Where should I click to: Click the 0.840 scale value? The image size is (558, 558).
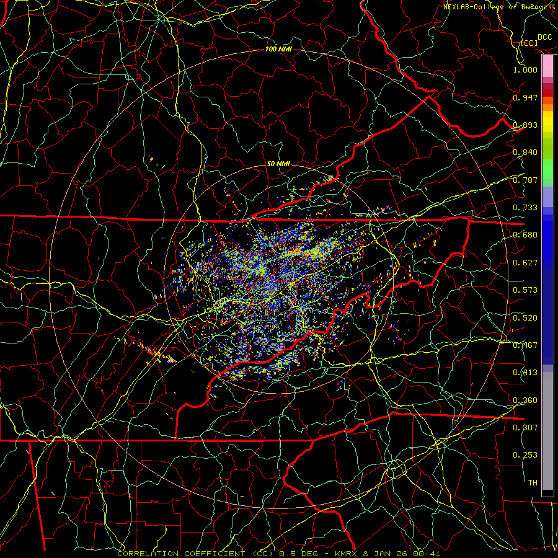coord(525,153)
